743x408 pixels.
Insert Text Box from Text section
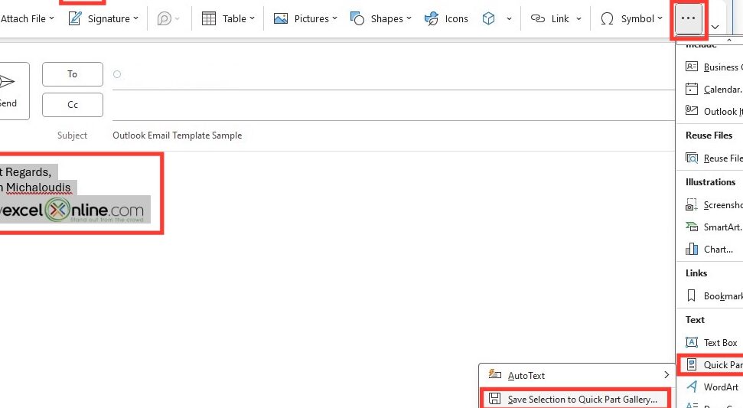[713, 343]
